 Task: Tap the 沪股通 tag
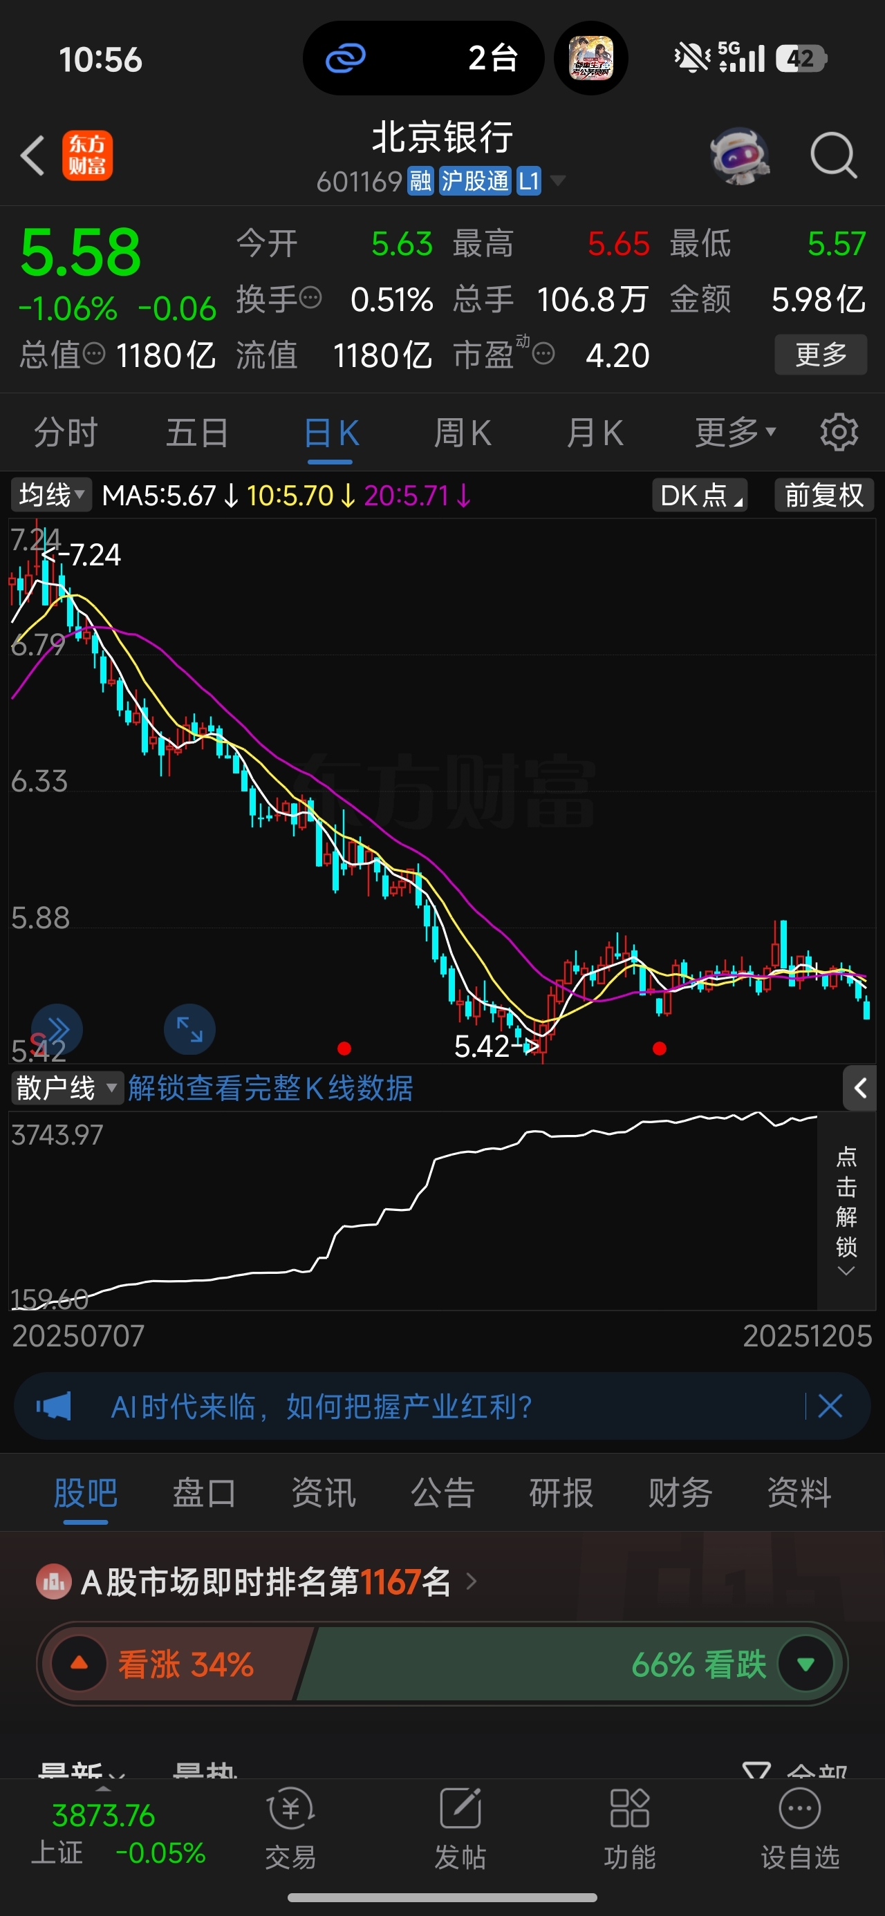click(x=475, y=180)
